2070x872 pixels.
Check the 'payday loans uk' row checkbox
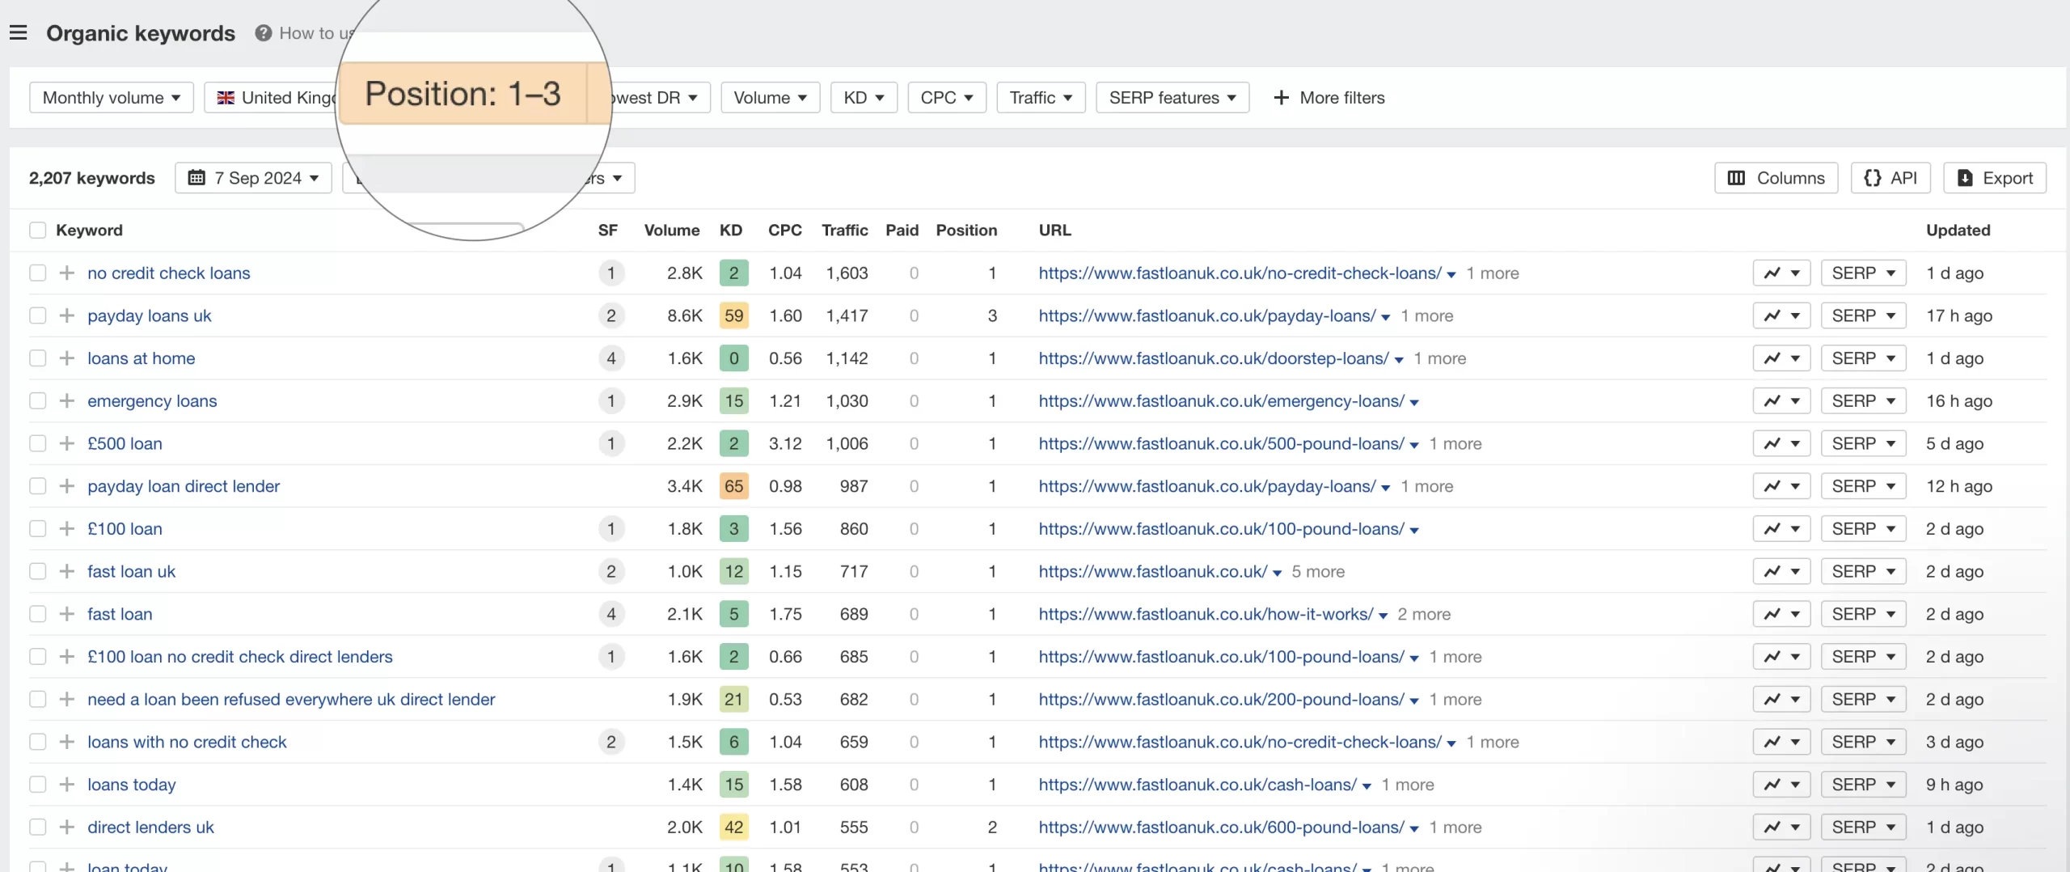37,316
